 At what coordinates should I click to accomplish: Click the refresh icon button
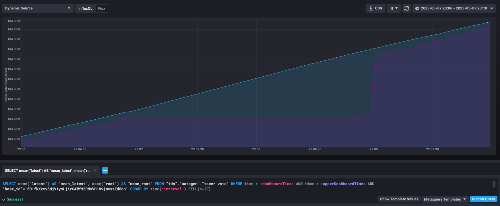coord(407,8)
